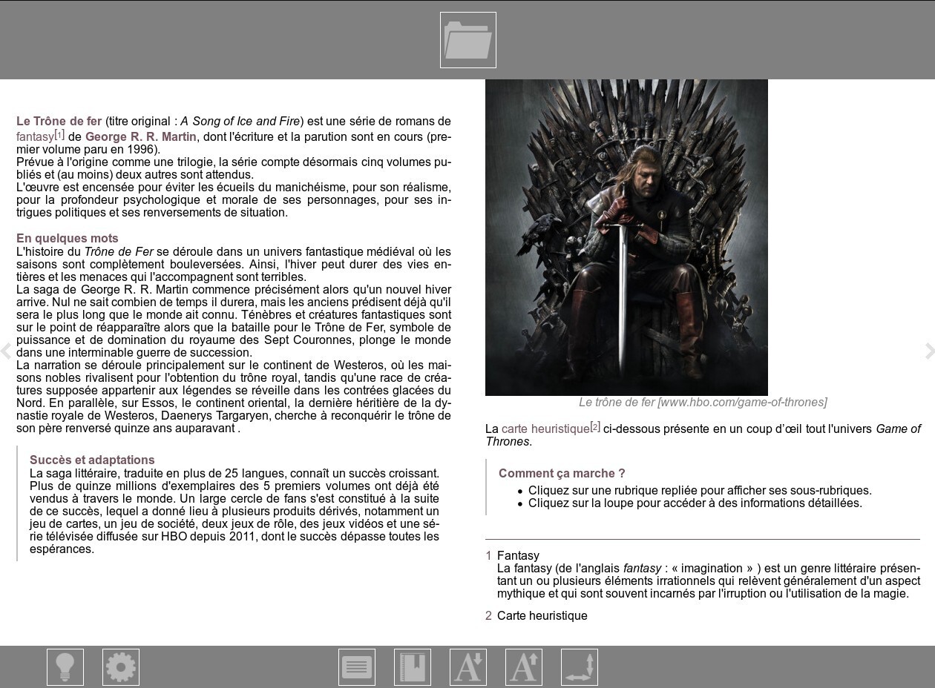
Task: Decrease font size with A down-arrow icon
Action: 468,667
